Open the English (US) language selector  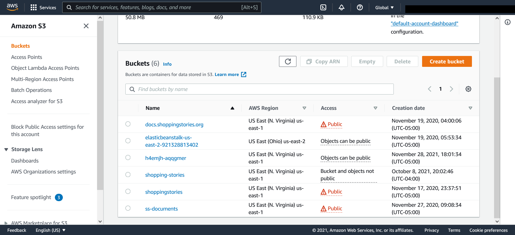[x=50, y=230]
